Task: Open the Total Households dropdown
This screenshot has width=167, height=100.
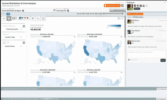Action: (14, 29)
